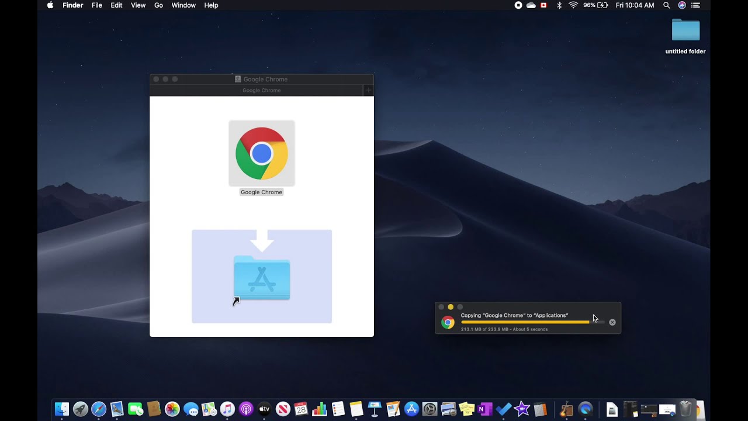Open App Store from the Dock
The width and height of the screenshot is (748, 421).
[x=411, y=409]
